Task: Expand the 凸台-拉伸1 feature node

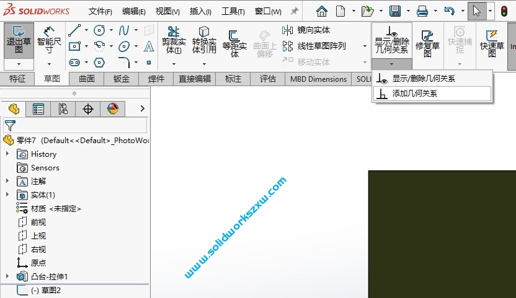Action: (x=7, y=276)
